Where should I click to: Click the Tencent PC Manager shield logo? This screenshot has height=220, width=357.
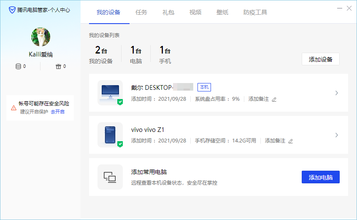pyautogui.click(x=12, y=10)
